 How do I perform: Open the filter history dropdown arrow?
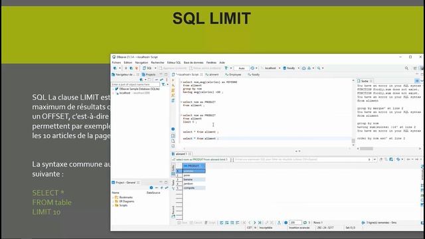(375, 159)
